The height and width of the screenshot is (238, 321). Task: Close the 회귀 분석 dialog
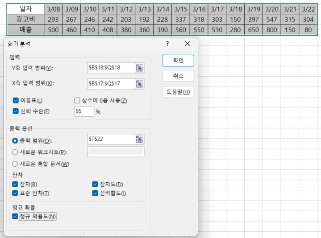tap(188, 44)
